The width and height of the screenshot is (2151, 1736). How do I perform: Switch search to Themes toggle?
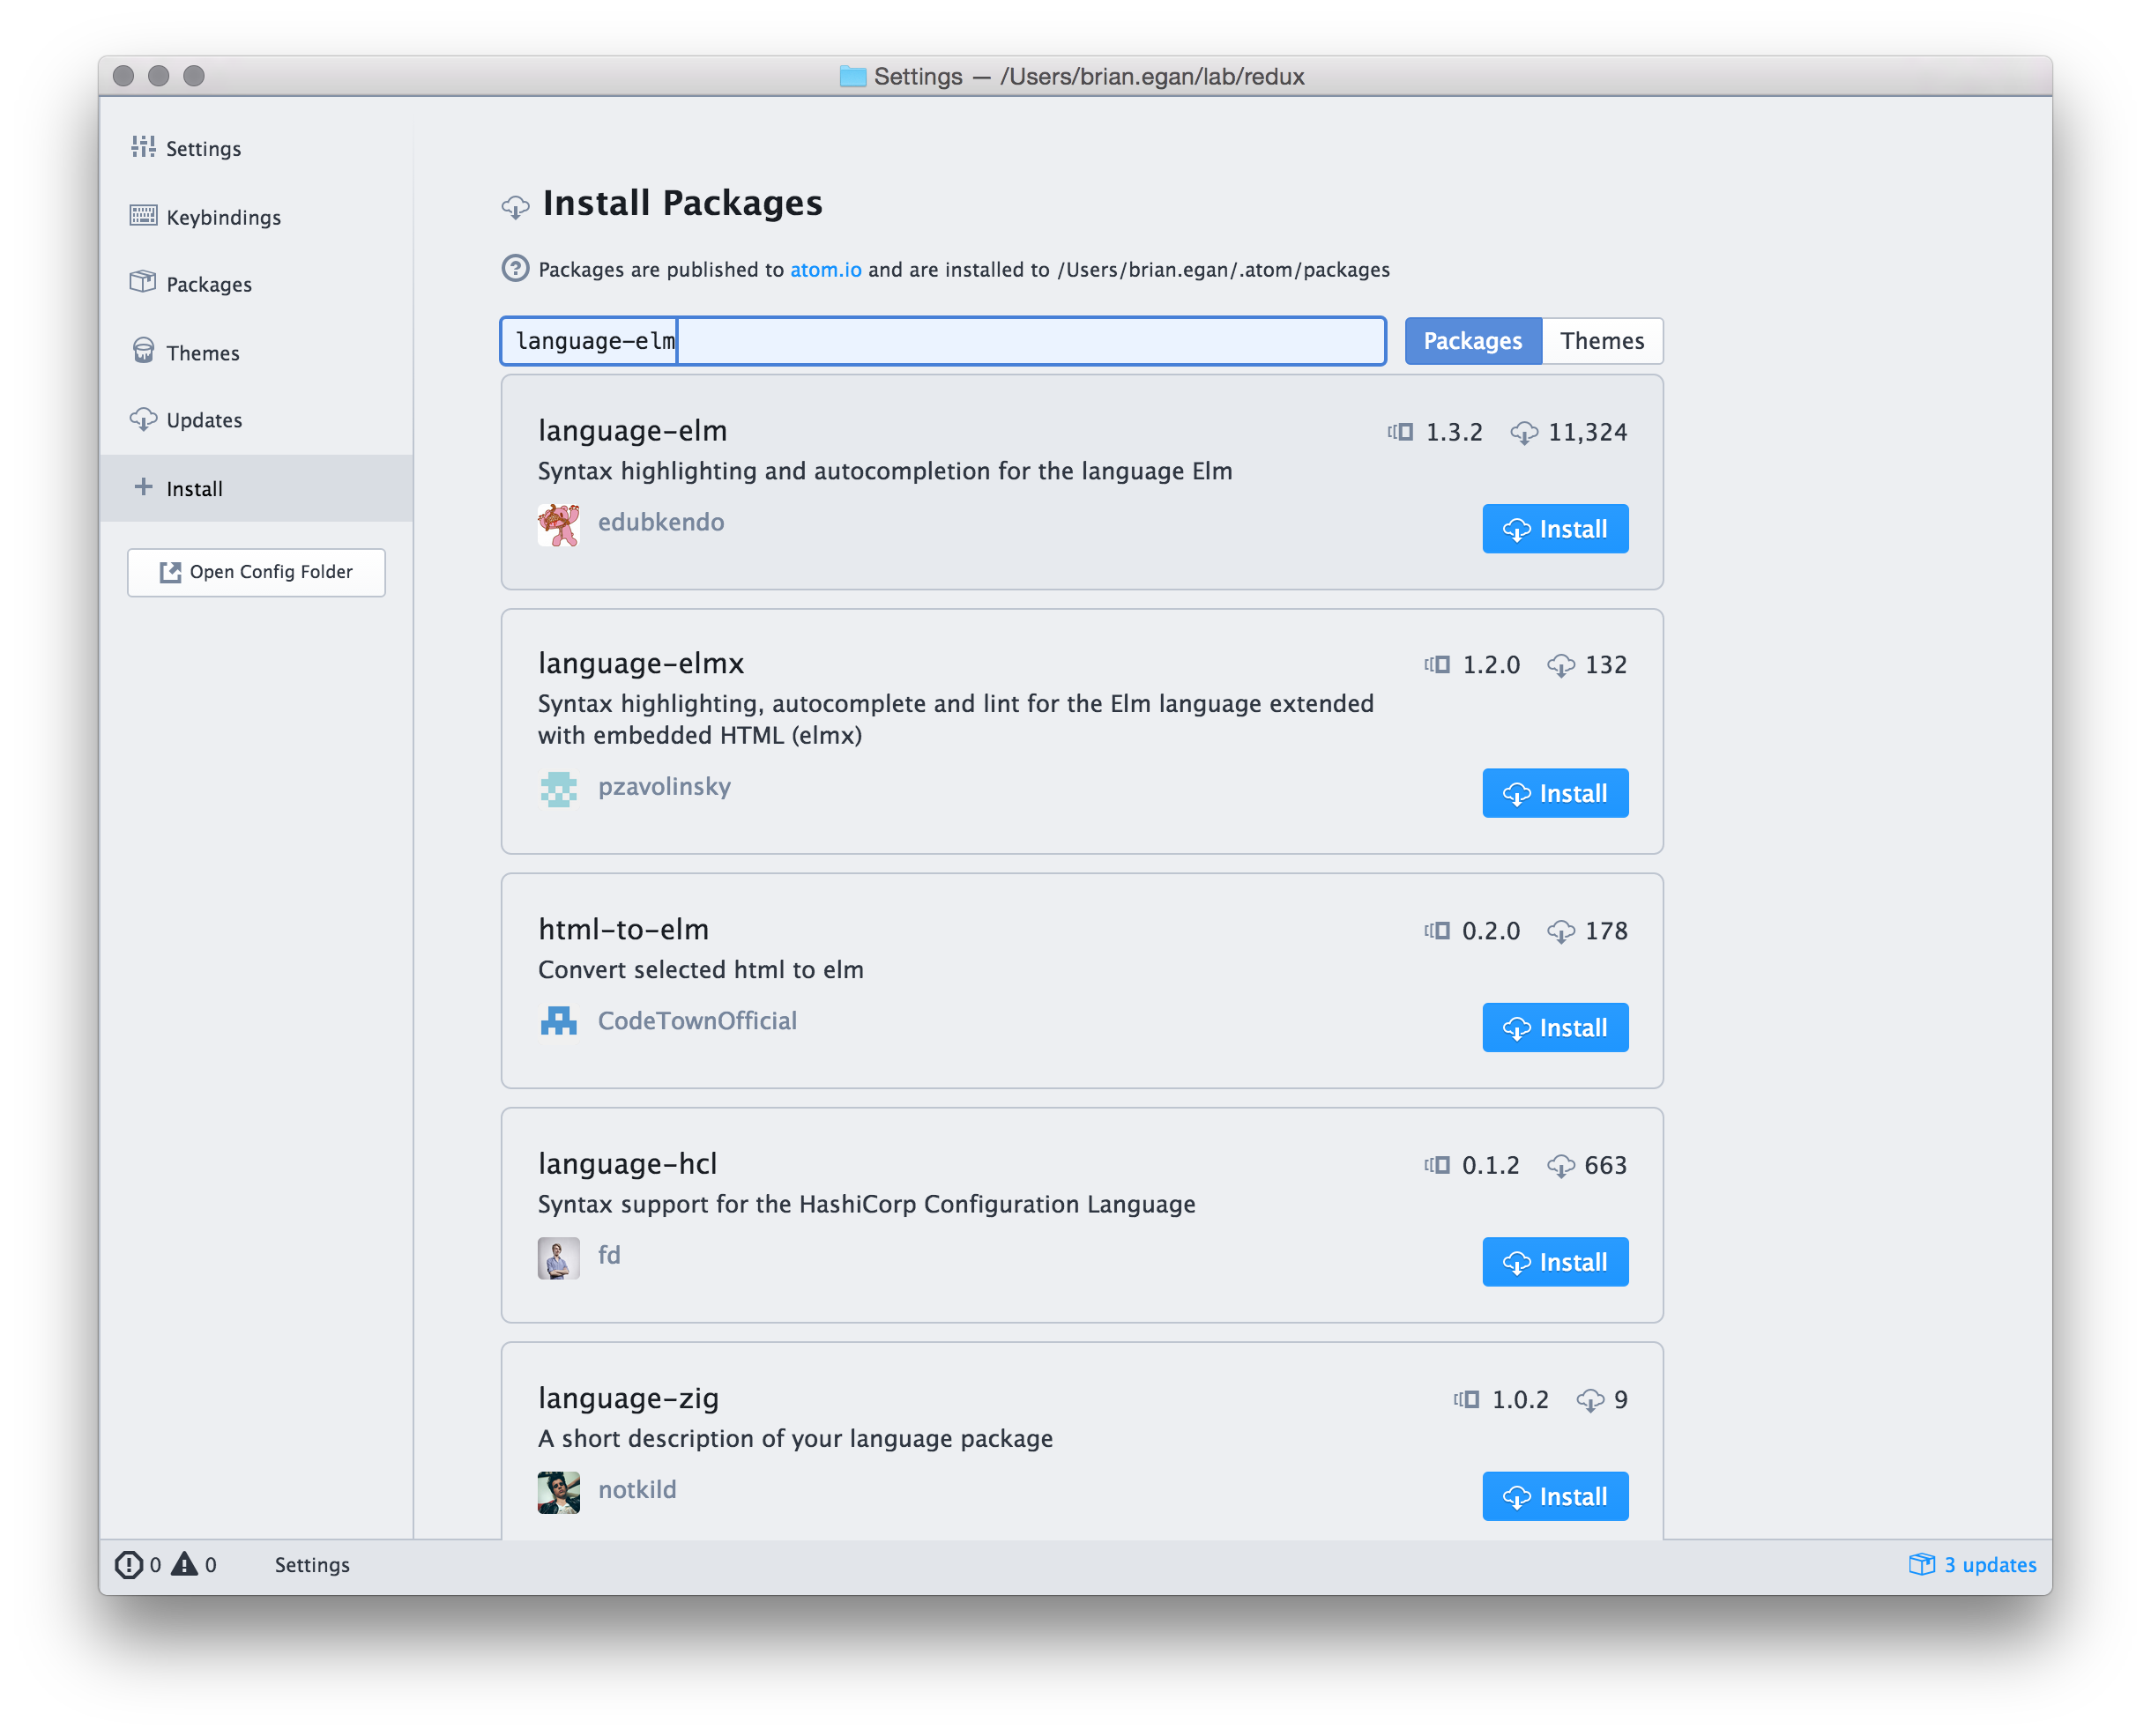pos(1602,341)
